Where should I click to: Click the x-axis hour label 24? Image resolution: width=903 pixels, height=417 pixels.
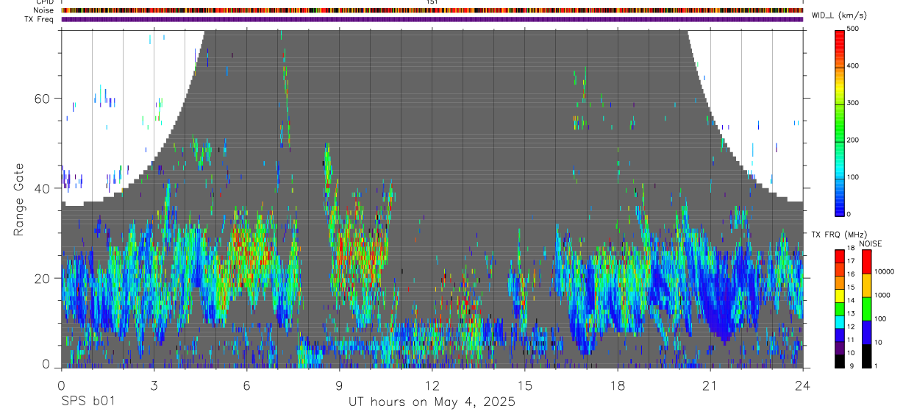803,384
